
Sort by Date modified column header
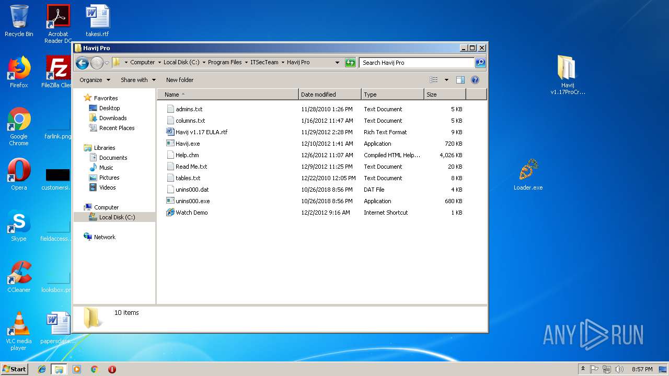pos(330,95)
